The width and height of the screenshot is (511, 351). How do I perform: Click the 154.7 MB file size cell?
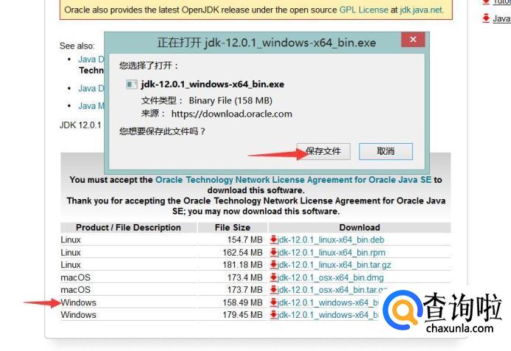[244, 240]
